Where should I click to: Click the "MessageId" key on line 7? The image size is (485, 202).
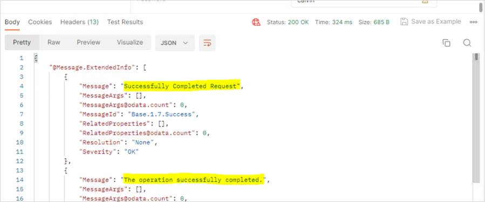click(100, 114)
